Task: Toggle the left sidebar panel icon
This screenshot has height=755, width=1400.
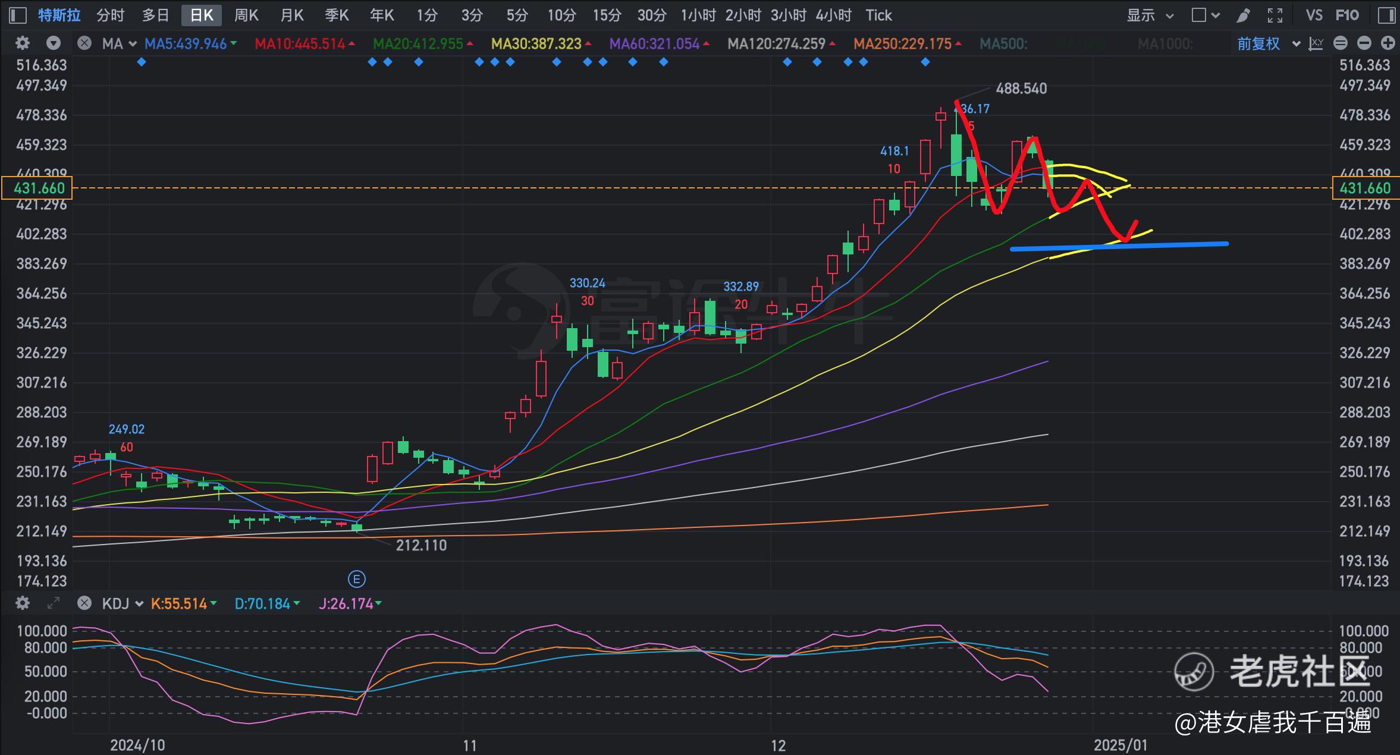Action: 18,15
